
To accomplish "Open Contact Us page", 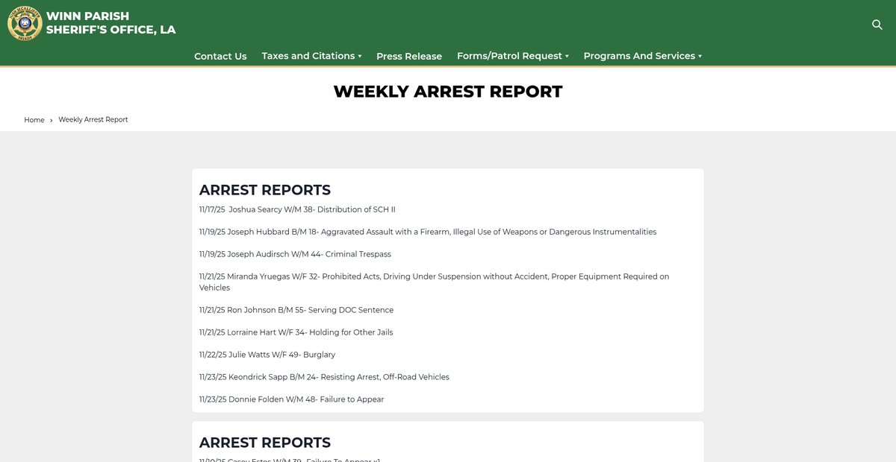I will pos(220,56).
